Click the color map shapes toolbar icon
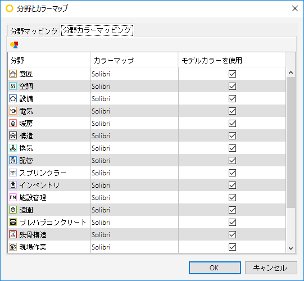This screenshot has height=281, width=304. click(x=14, y=45)
